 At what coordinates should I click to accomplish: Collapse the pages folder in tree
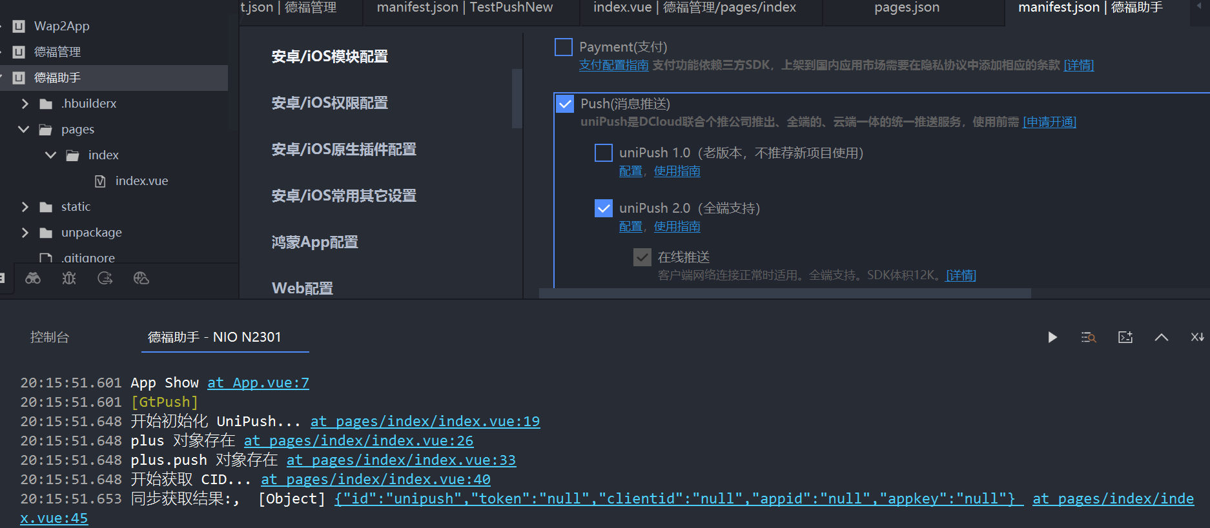[24, 130]
